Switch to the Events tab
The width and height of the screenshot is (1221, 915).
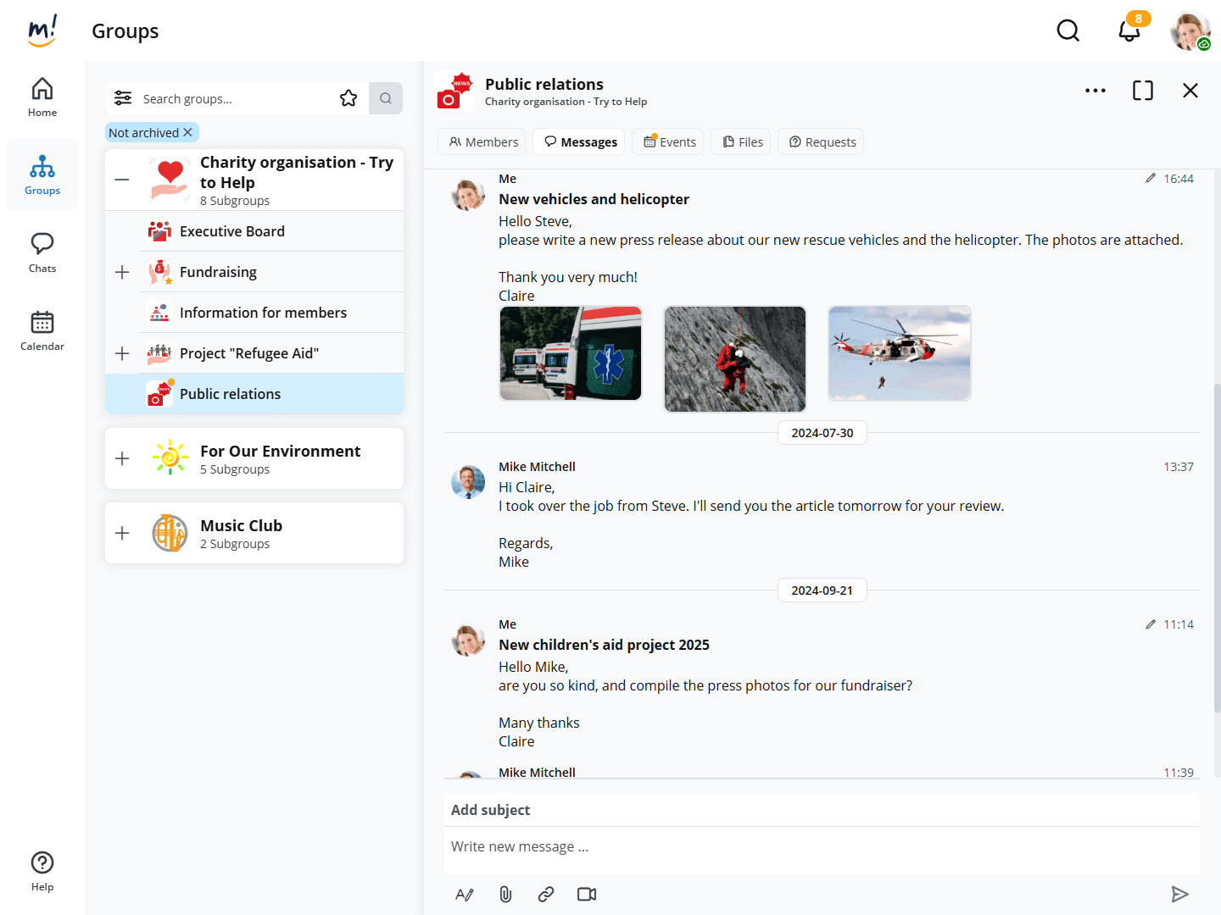coord(670,141)
